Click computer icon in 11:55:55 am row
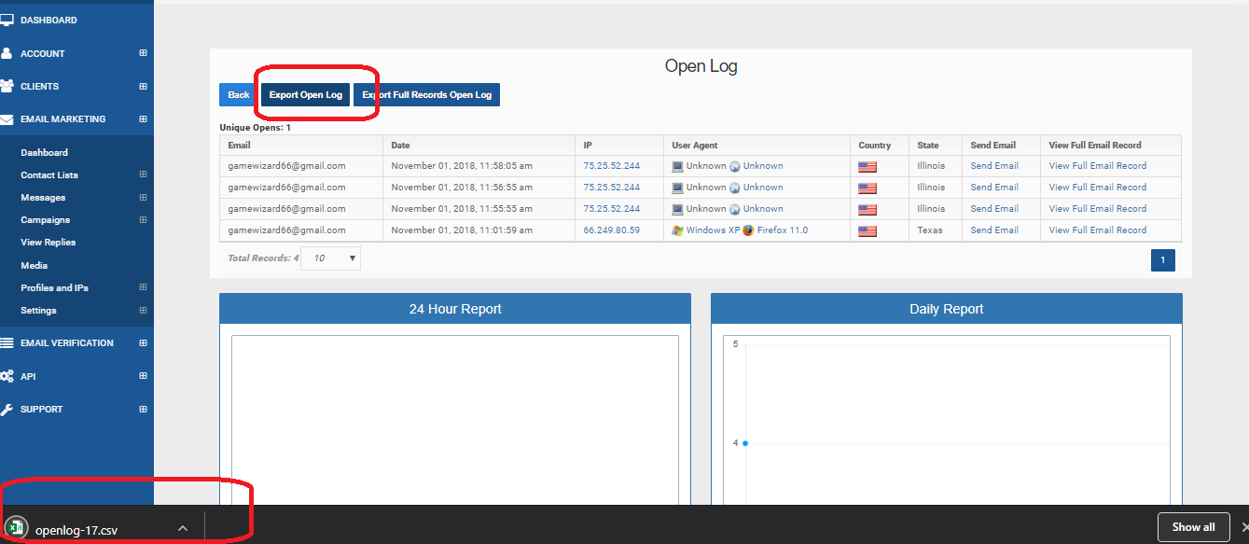Image resolution: width=1249 pixels, height=544 pixels. point(677,209)
